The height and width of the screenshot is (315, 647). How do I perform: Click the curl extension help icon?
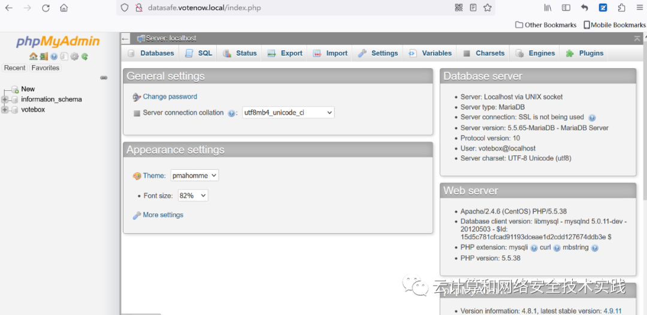pyautogui.click(x=557, y=248)
